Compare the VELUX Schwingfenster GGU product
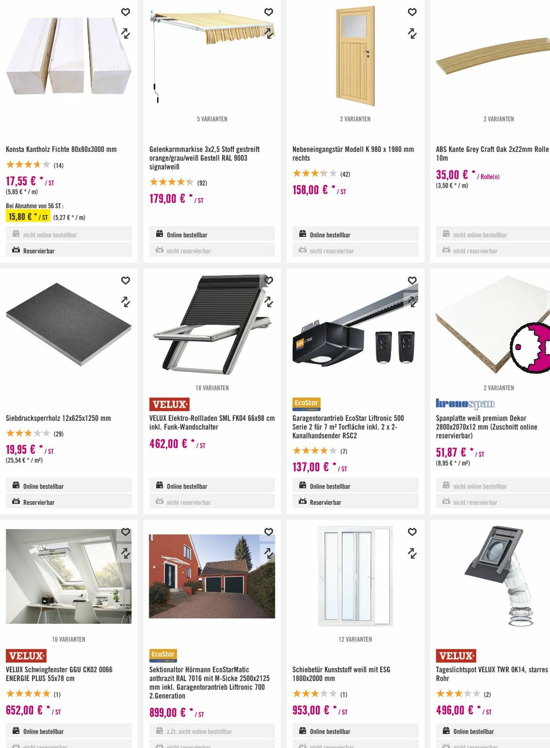Viewport: 550px width, 748px height. coord(126,553)
